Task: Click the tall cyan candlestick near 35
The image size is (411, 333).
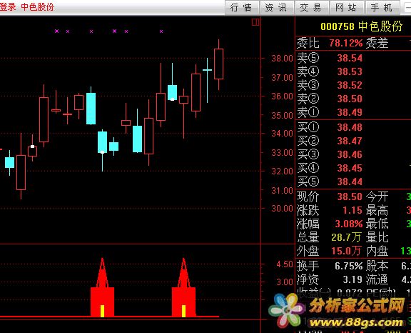Action: pyautogui.click(x=91, y=109)
